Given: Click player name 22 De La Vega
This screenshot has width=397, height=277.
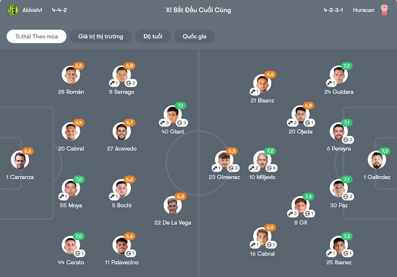Looking at the screenshot, I should (173, 222).
